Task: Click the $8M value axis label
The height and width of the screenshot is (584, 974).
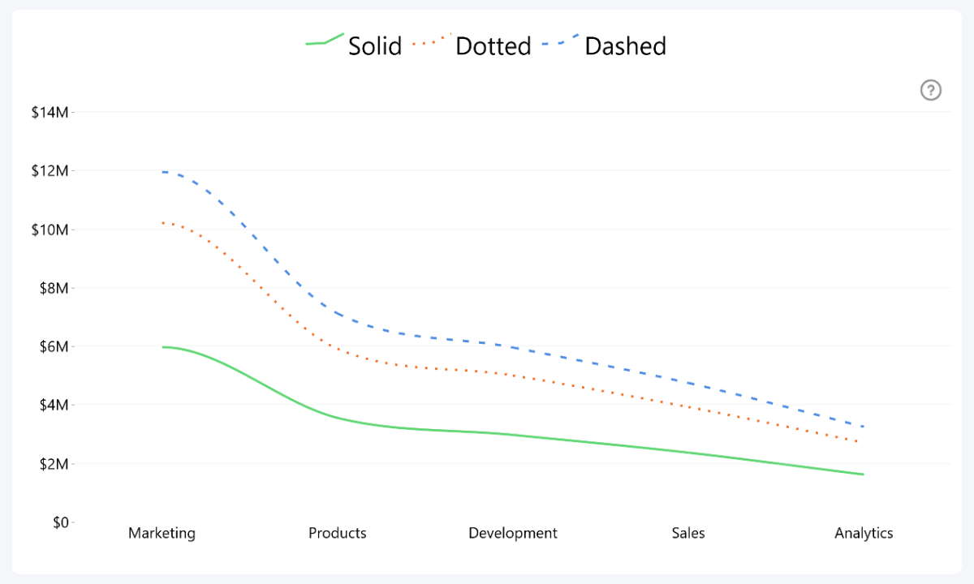Action: [x=53, y=288]
